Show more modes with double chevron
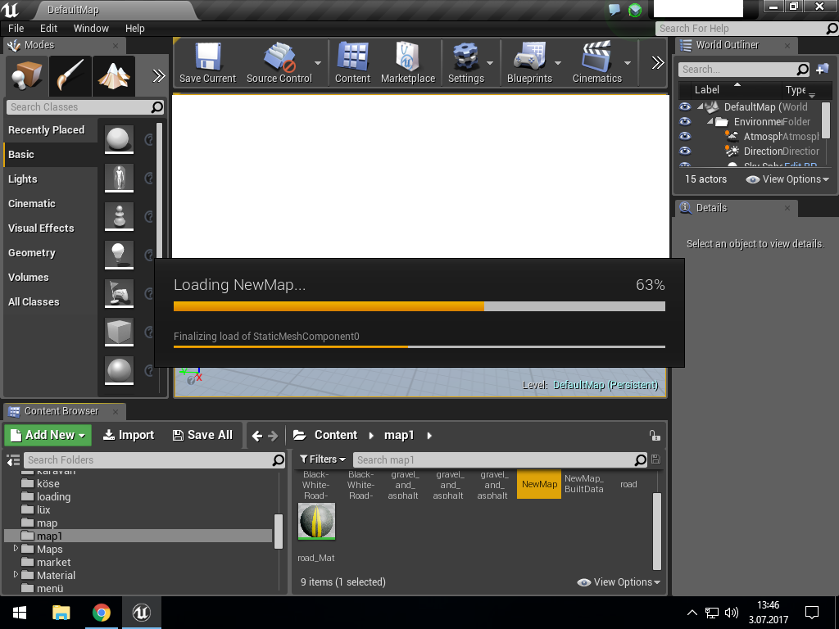Viewport: 839px width, 629px height. [x=159, y=76]
